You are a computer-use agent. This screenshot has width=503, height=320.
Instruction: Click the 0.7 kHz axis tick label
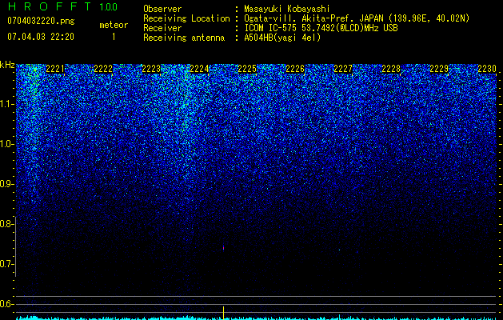point(6,264)
